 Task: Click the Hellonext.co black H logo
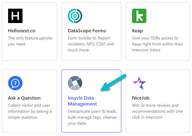(15, 16)
